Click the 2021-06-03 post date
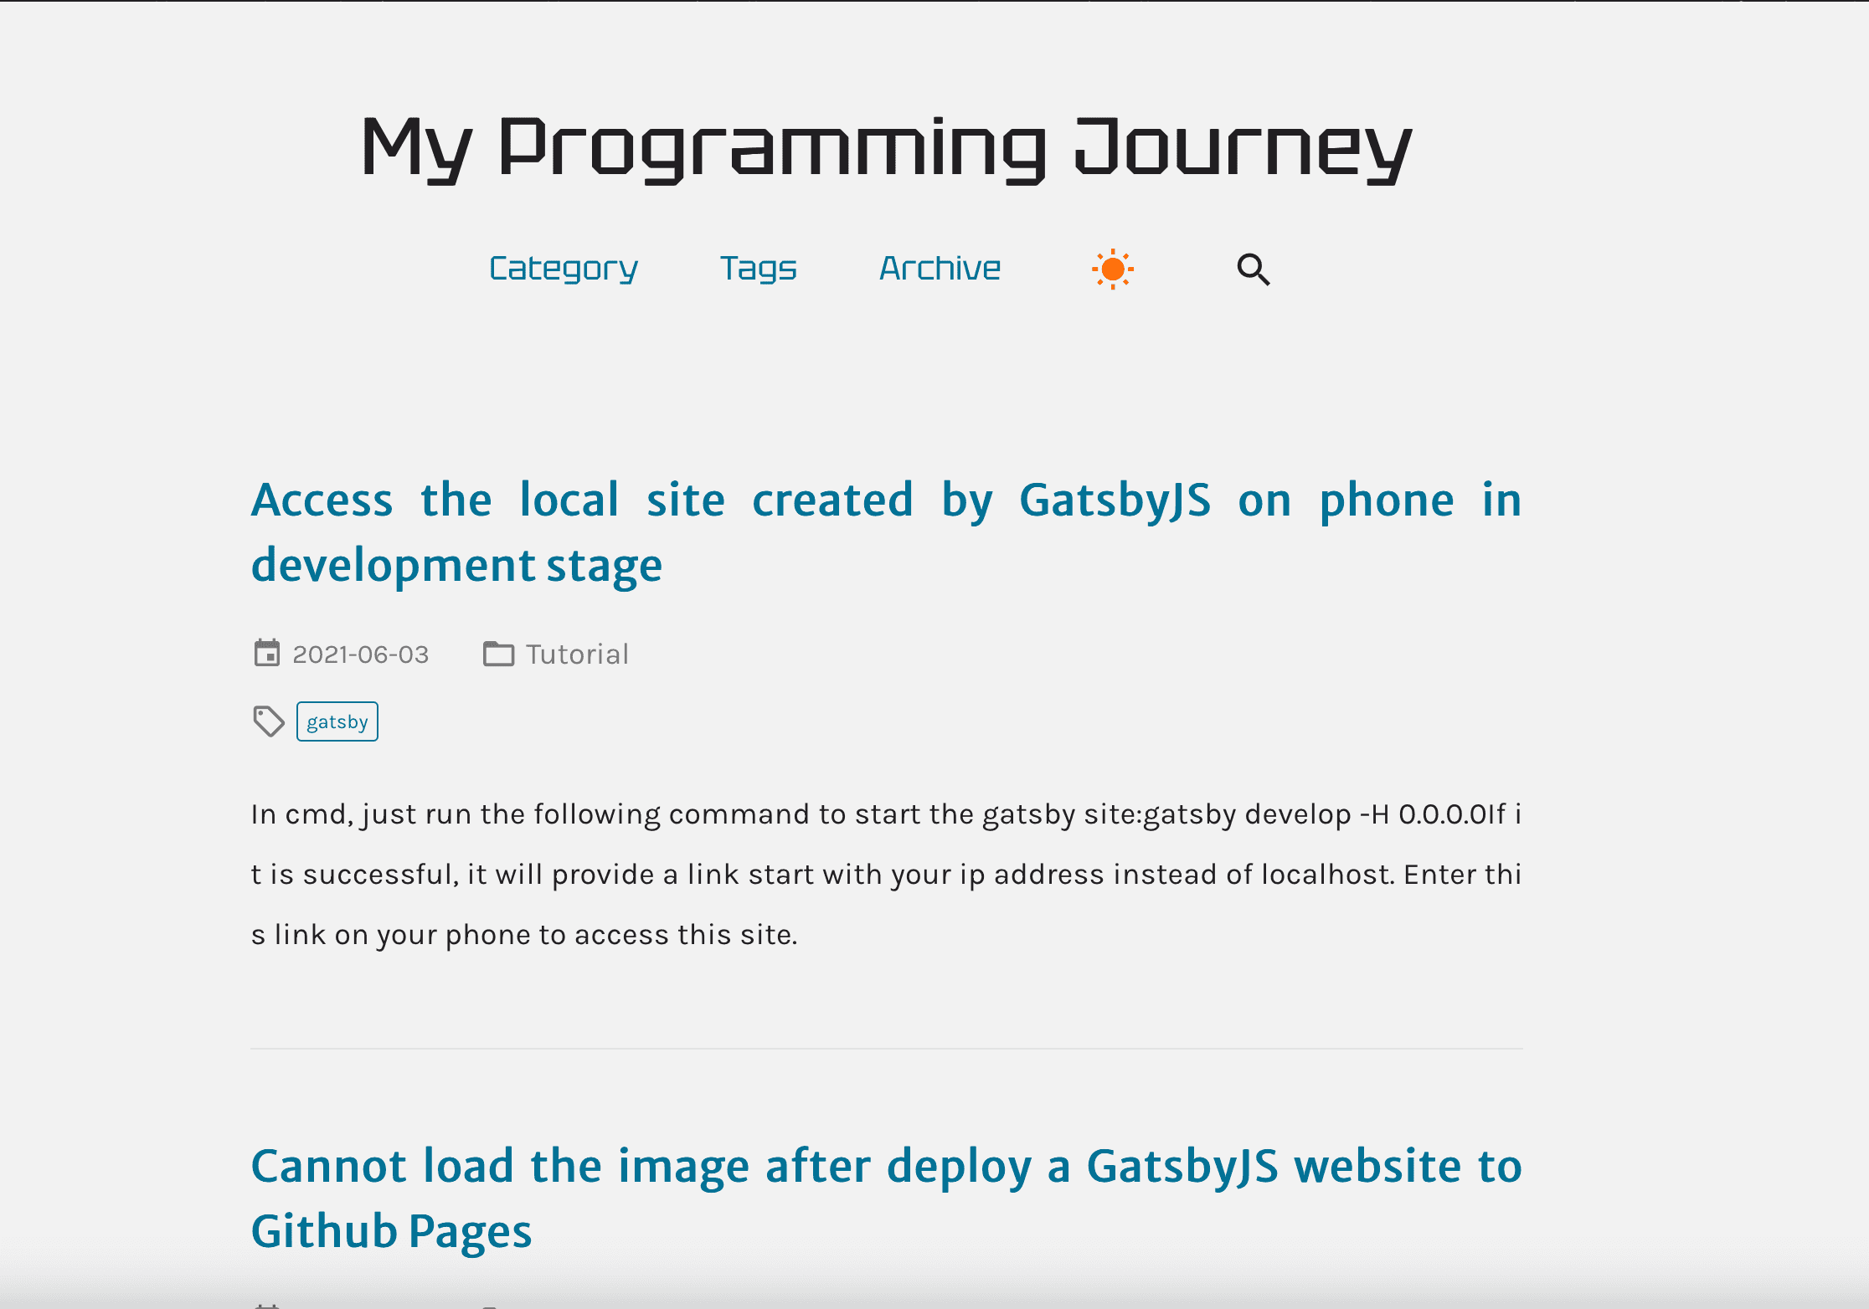 (x=361, y=654)
